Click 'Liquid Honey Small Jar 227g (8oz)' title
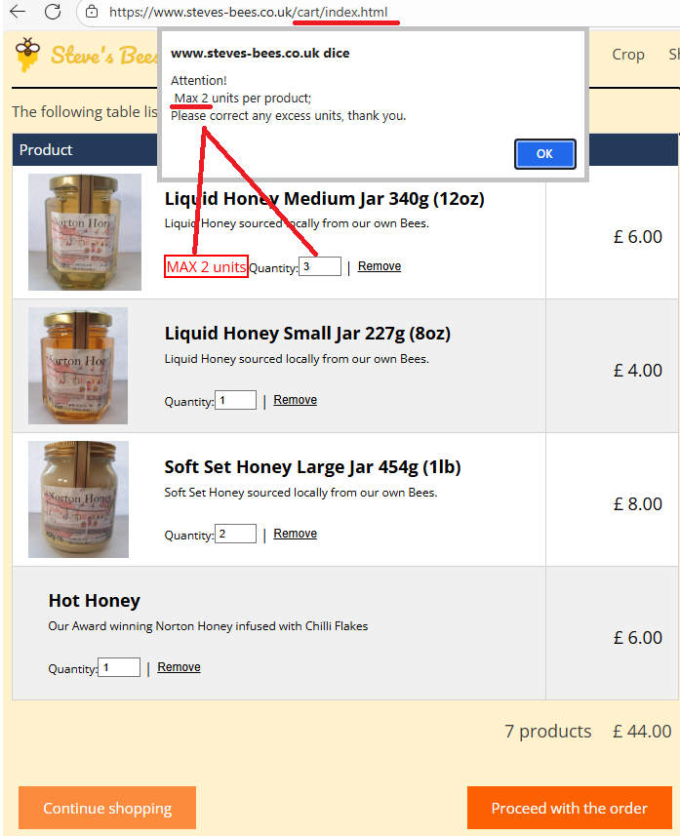This screenshot has width=680, height=836. click(307, 334)
